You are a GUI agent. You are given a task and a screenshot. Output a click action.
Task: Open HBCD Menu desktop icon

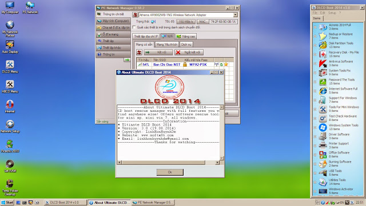click(10, 87)
